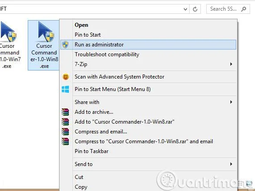Click the shield icon beside Run as administrator
Viewport: 255px width, 191px height.
(x=65, y=45)
